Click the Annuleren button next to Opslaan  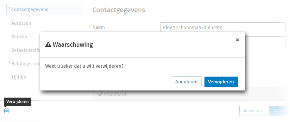pyautogui.click(x=253, y=111)
